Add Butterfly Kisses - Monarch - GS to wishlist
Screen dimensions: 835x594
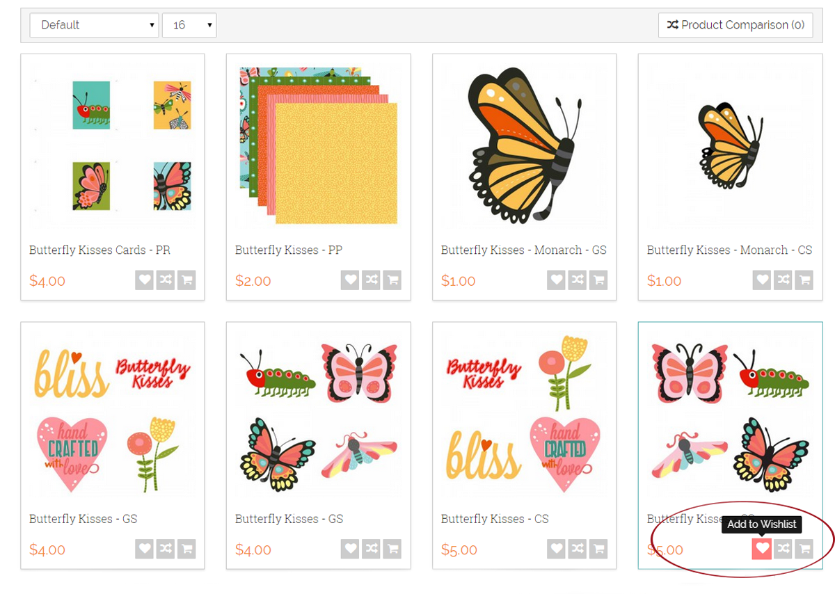pos(557,280)
